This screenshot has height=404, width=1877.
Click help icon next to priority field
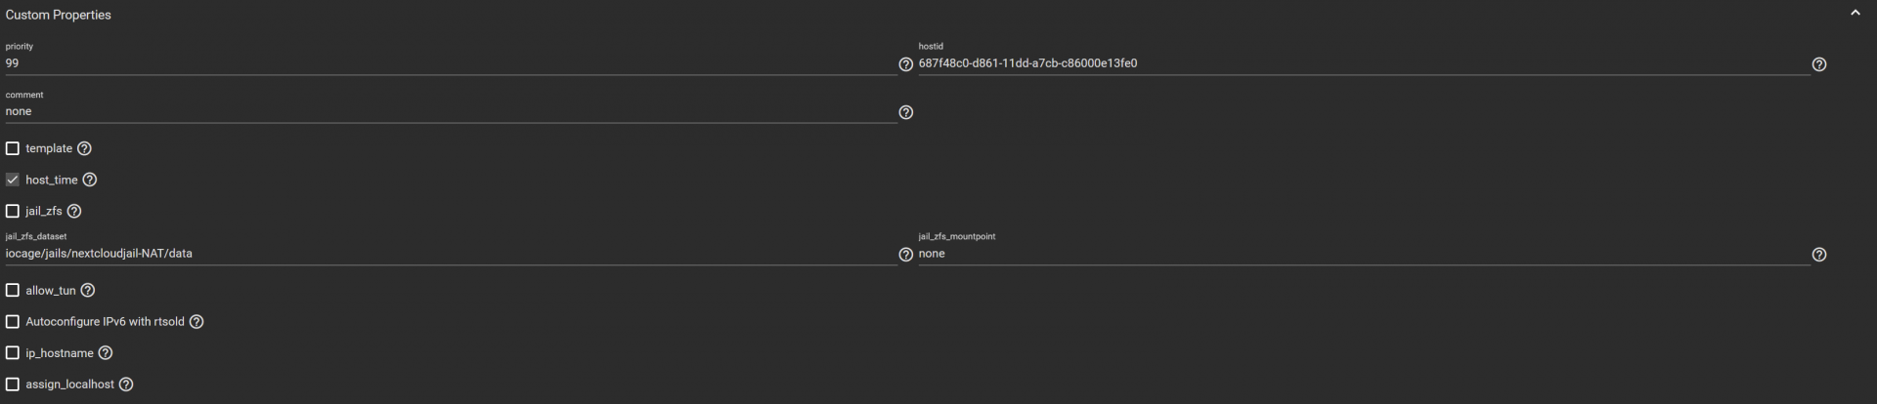pyautogui.click(x=905, y=64)
